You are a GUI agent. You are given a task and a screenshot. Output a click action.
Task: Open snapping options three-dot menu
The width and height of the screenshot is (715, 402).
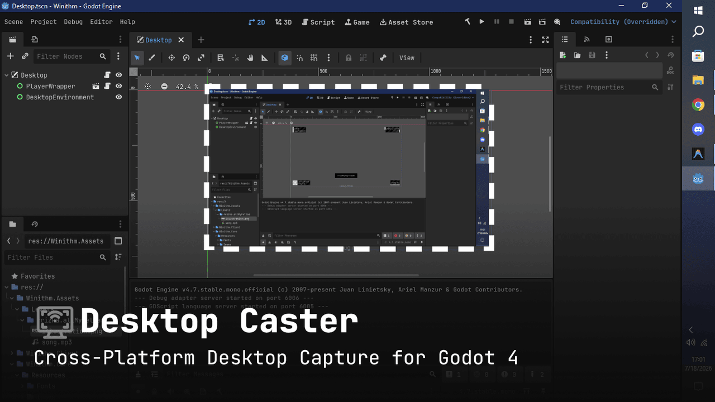pyautogui.click(x=329, y=58)
